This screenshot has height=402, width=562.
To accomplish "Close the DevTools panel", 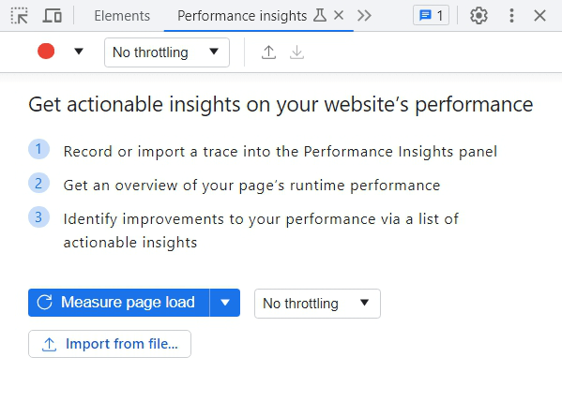I will [x=539, y=16].
